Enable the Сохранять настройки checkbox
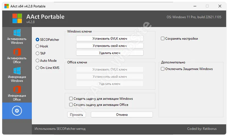The image size is (227, 137). 163,38
